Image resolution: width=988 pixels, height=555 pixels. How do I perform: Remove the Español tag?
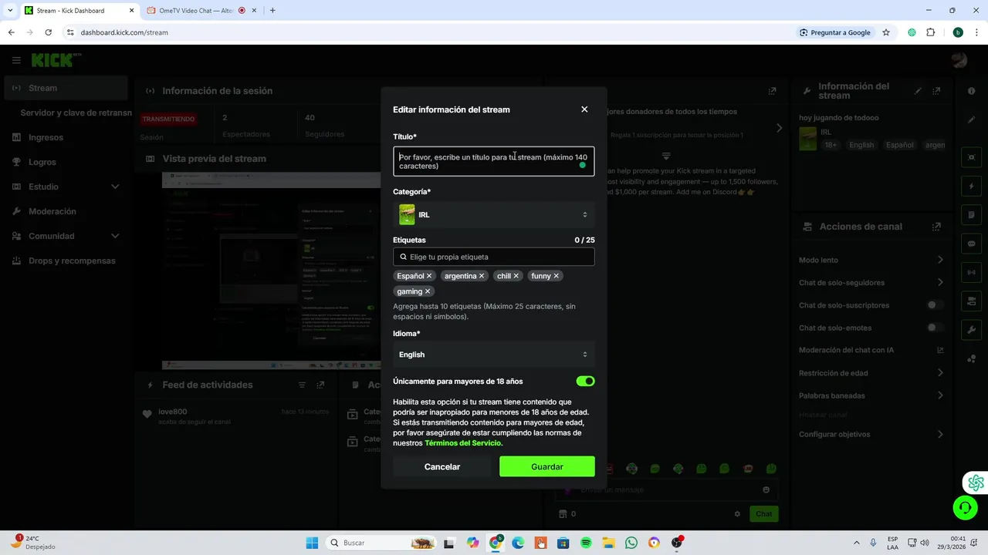pos(430,276)
